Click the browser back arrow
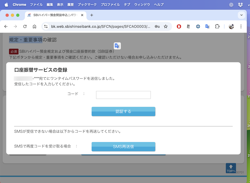Screen dimensions: 250x183 [6, 26]
